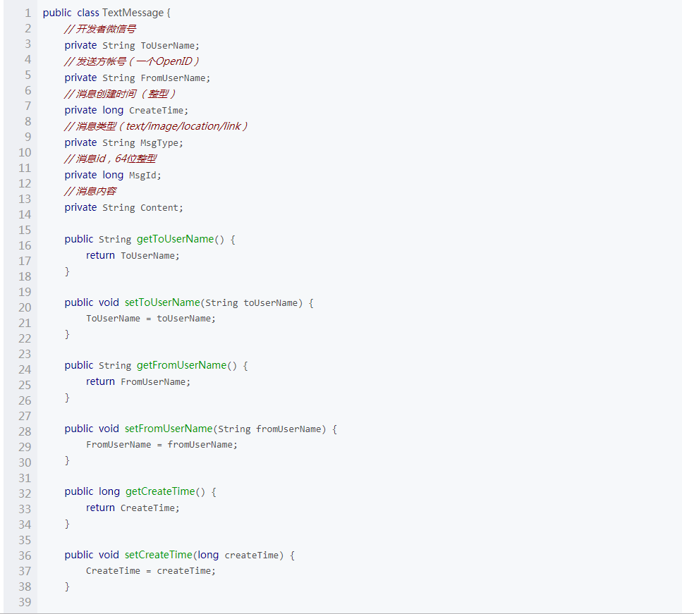Click the line 'private String MsgType;'
Screen dimensions: 694x614
[x=123, y=143]
